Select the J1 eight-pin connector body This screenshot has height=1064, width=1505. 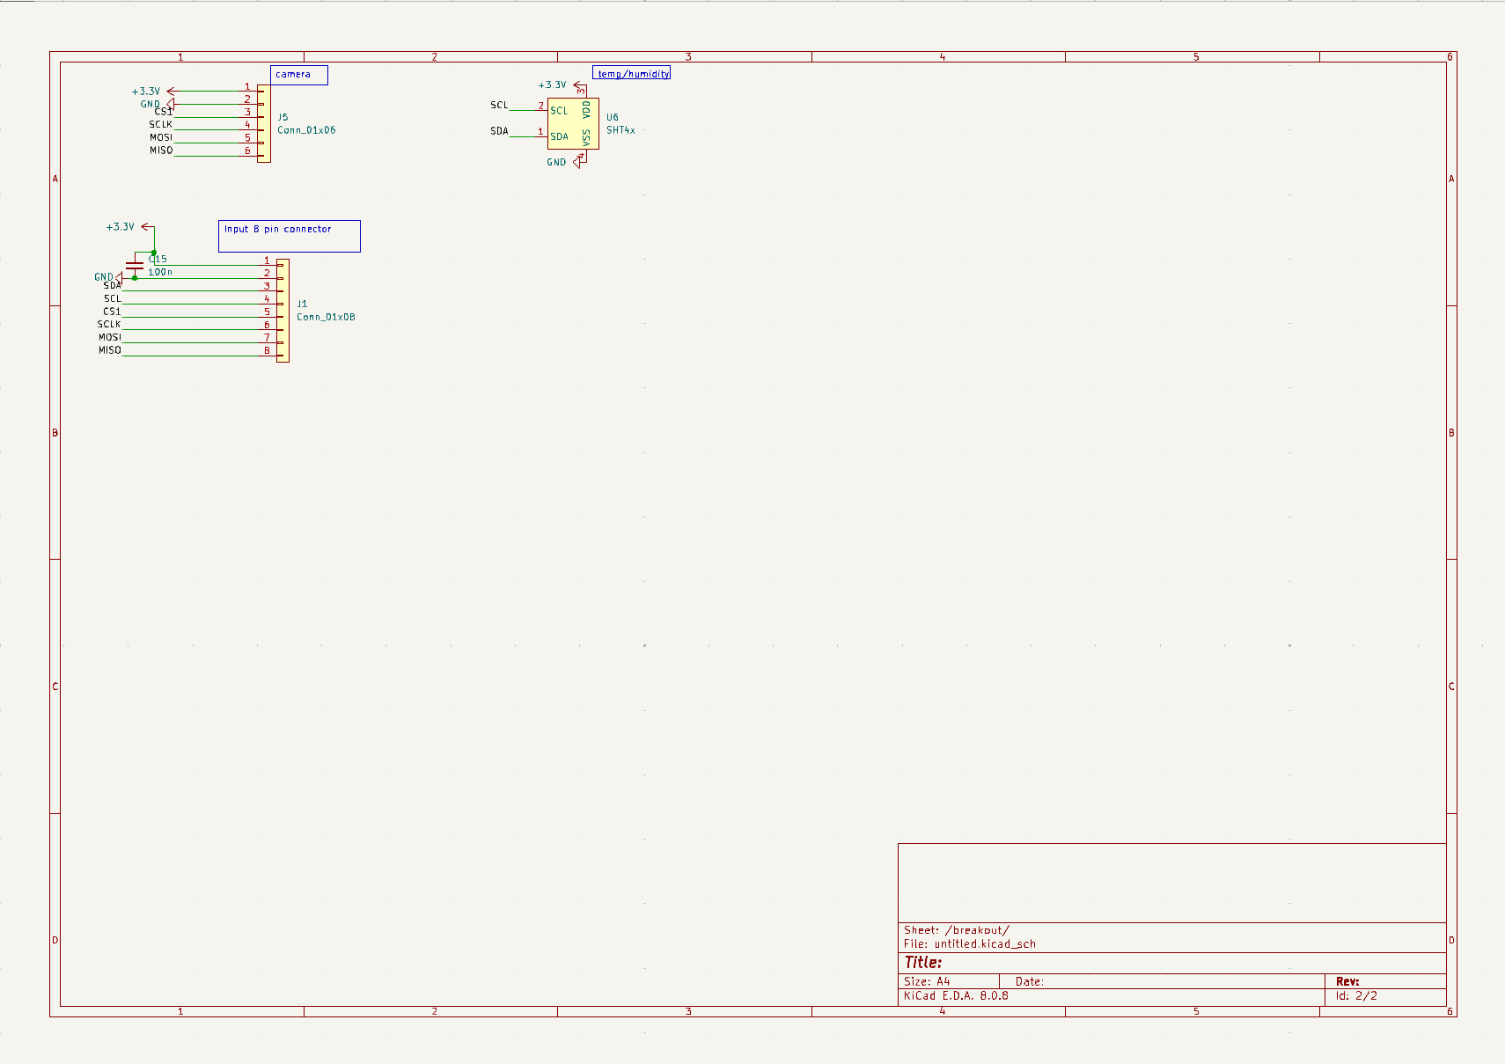(283, 310)
